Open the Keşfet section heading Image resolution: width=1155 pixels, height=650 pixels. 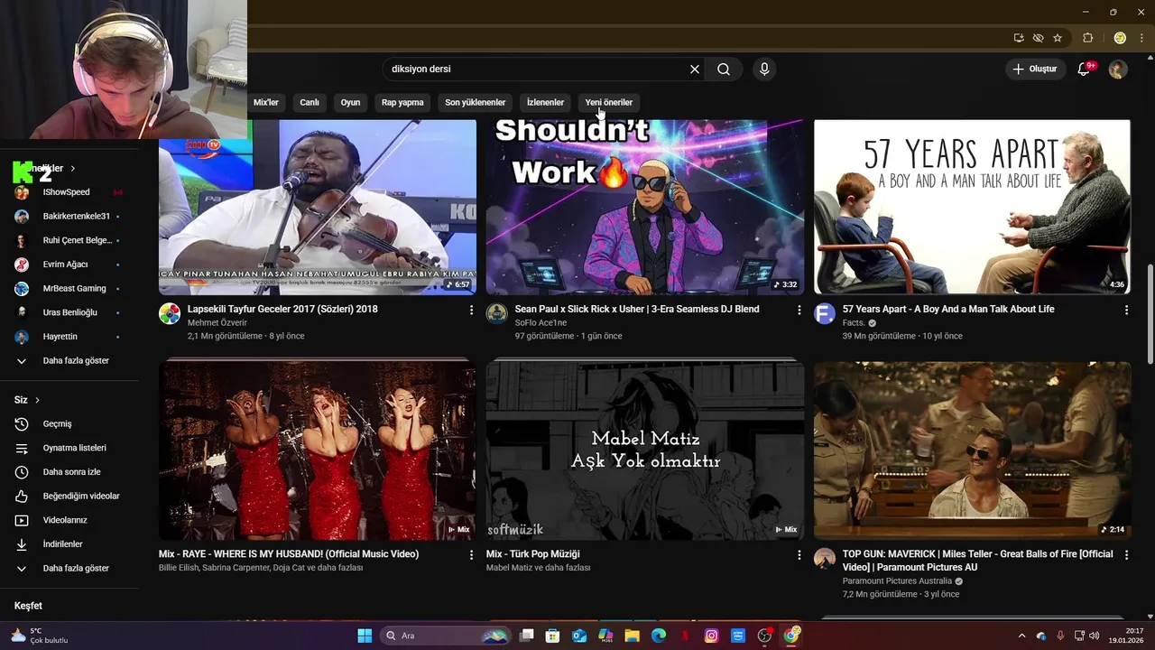point(28,606)
